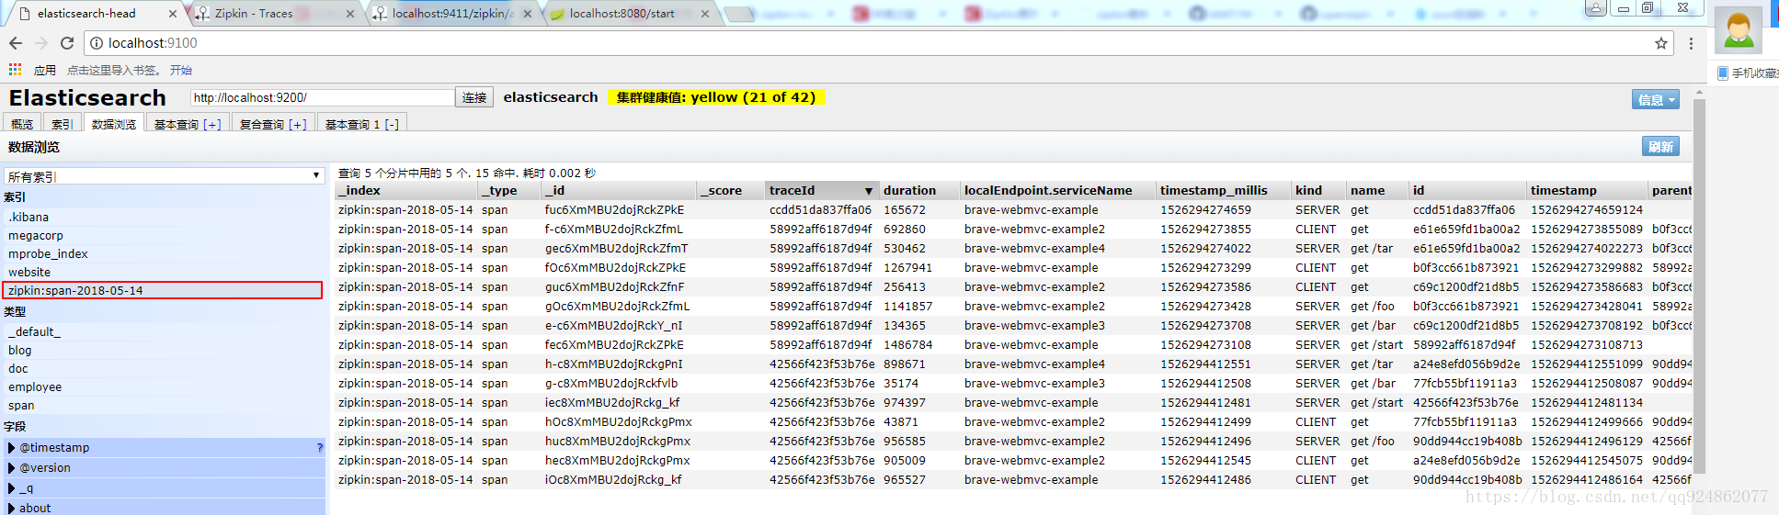1779x515 pixels.
Task: Open the 概览 overview tab
Action: (x=22, y=124)
